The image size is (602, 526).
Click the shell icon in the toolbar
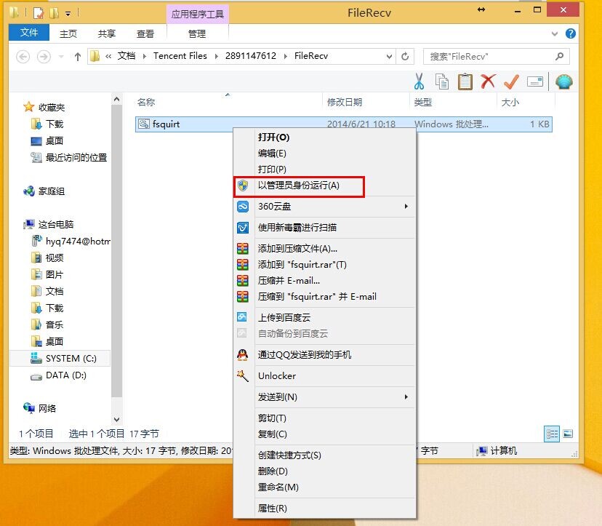coord(563,81)
